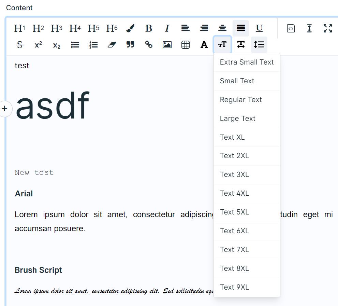Toggle bold formatting

pyautogui.click(x=148, y=28)
